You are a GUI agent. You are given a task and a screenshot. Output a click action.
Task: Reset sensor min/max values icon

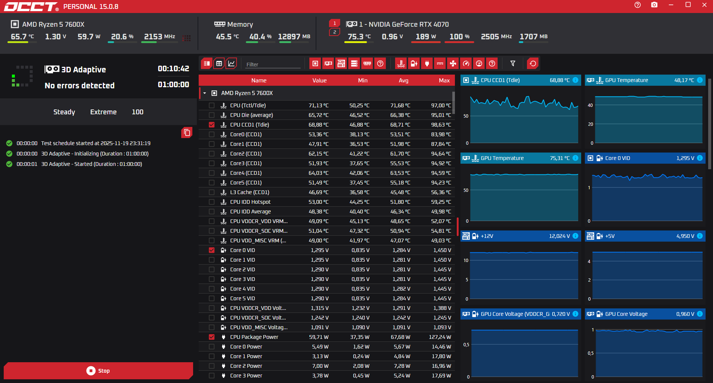[x=533, y=63]
